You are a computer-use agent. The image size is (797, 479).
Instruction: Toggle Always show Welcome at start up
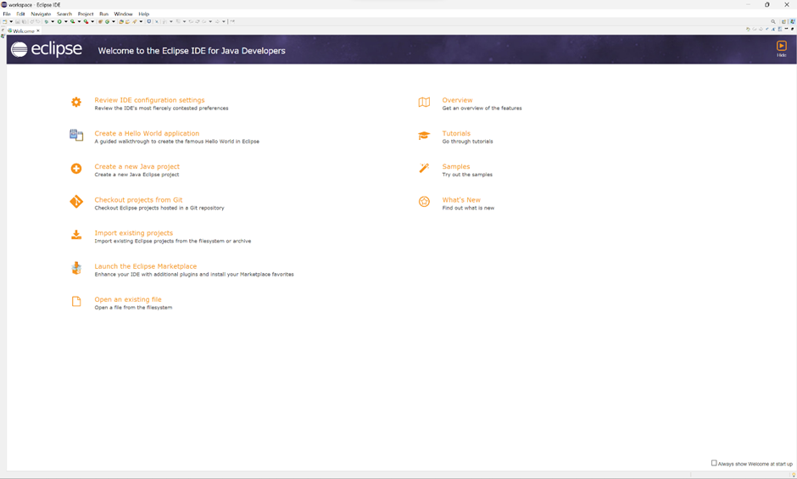[x=714, y=463]
